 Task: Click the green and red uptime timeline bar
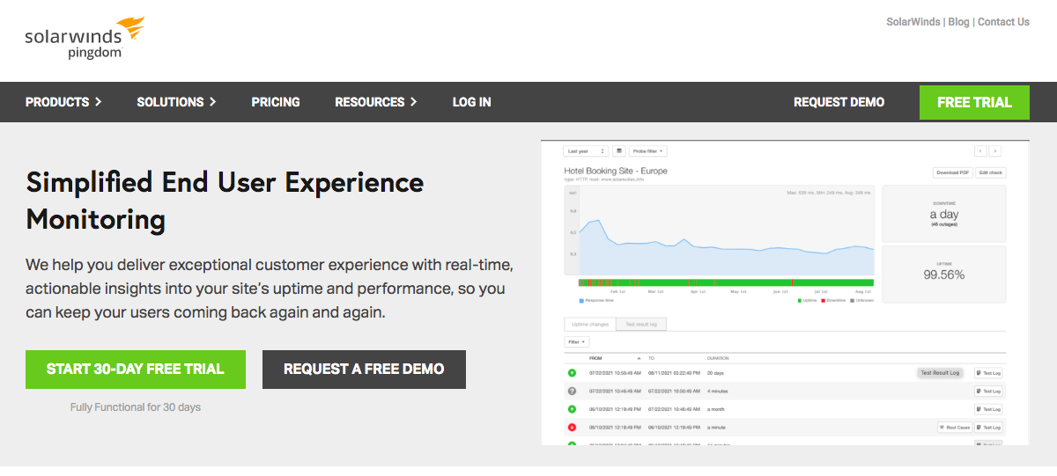click(726, 282)
